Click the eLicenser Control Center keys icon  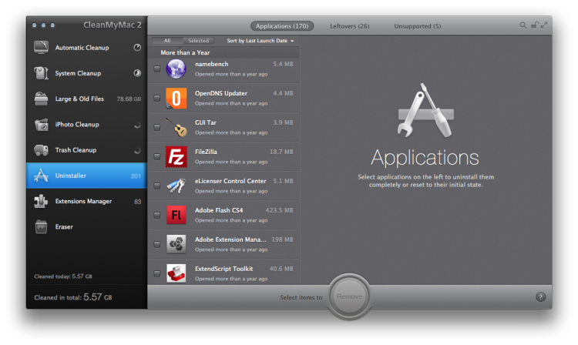point(176,186)
